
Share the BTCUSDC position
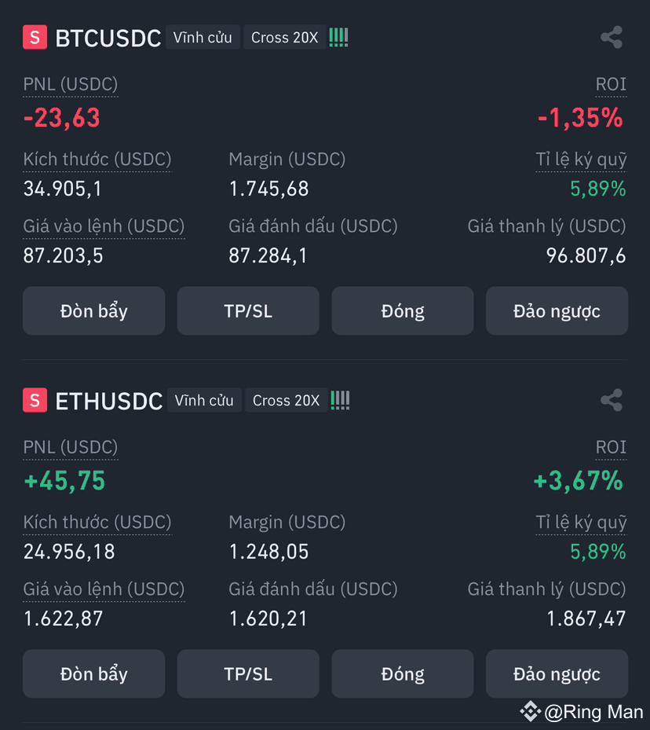pos(612,37)
